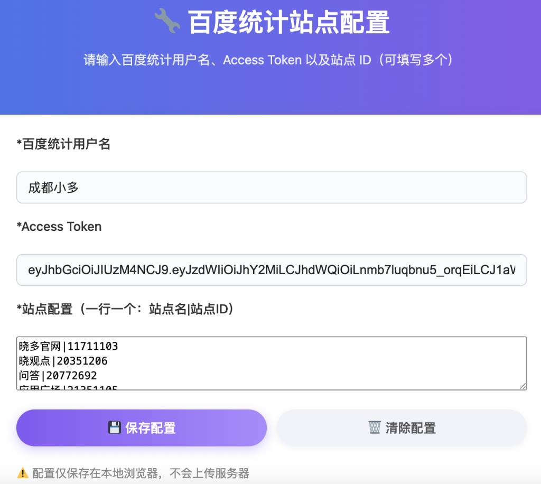
Task: Place cursor on the 晓多官网|11711103 line
Action: coord(68,347)
